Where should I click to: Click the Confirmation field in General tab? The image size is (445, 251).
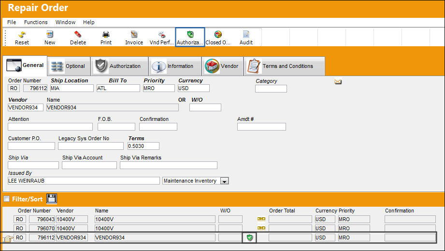point(158,127)
